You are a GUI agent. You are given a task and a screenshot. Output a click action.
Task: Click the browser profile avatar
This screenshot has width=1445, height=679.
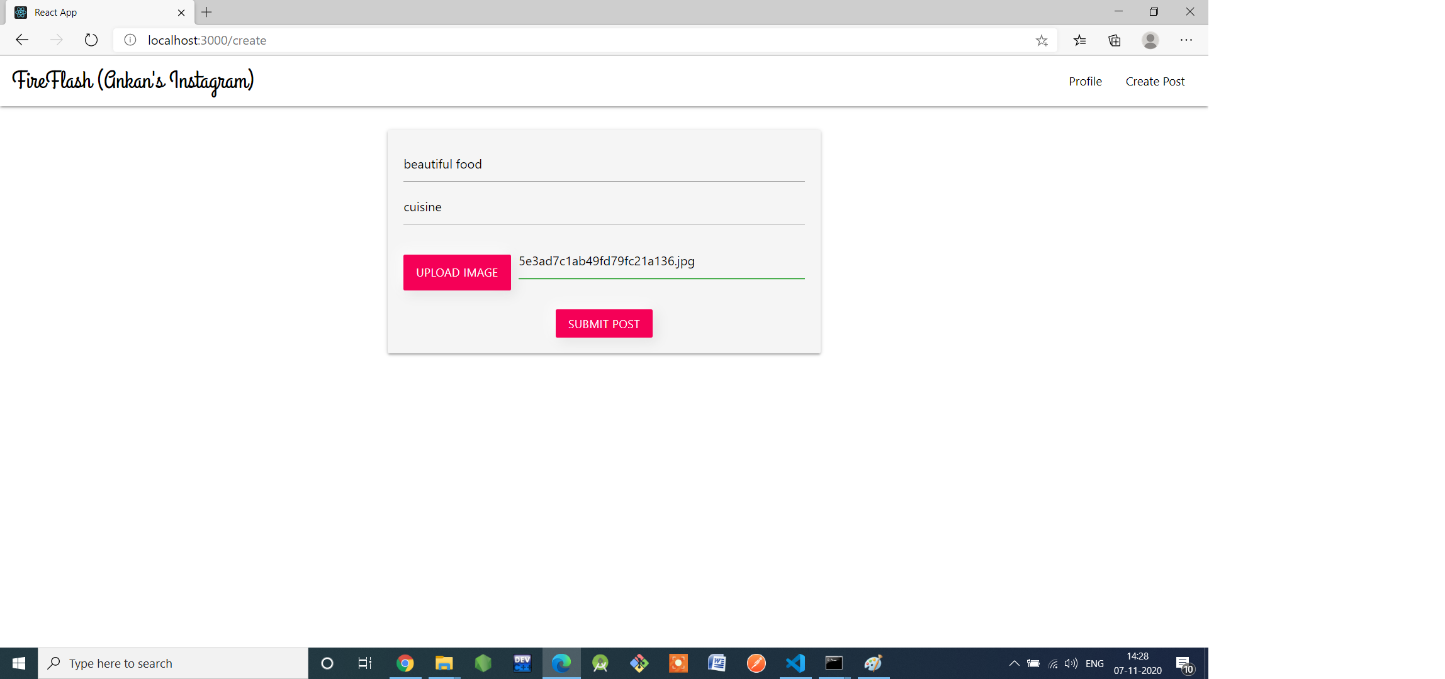[x=1150, y=40]
